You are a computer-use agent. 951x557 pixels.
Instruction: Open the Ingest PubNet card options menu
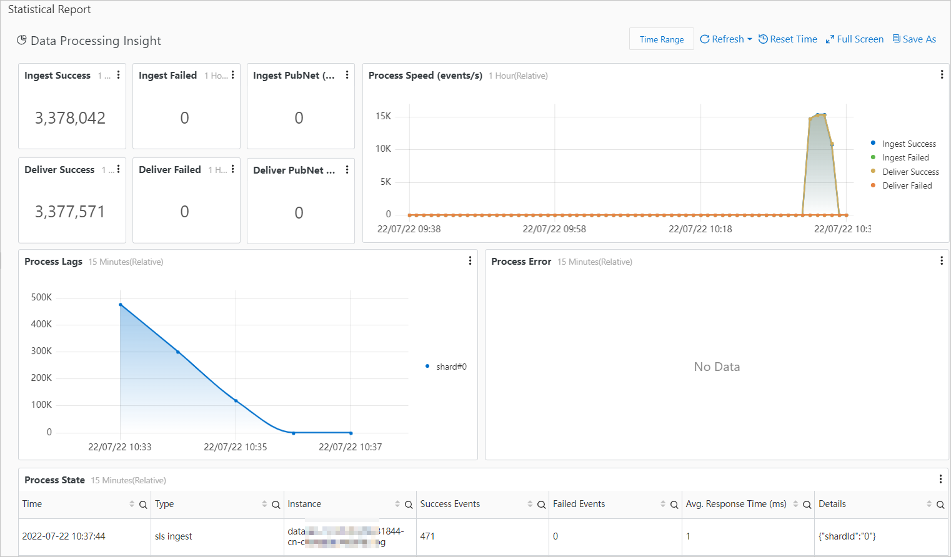point(347,75)
